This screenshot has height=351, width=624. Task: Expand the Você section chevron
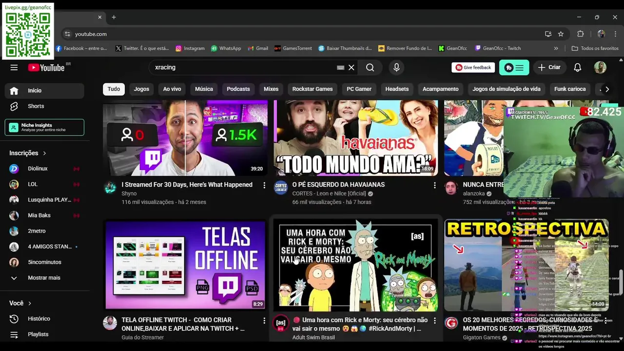click(30, 303)
